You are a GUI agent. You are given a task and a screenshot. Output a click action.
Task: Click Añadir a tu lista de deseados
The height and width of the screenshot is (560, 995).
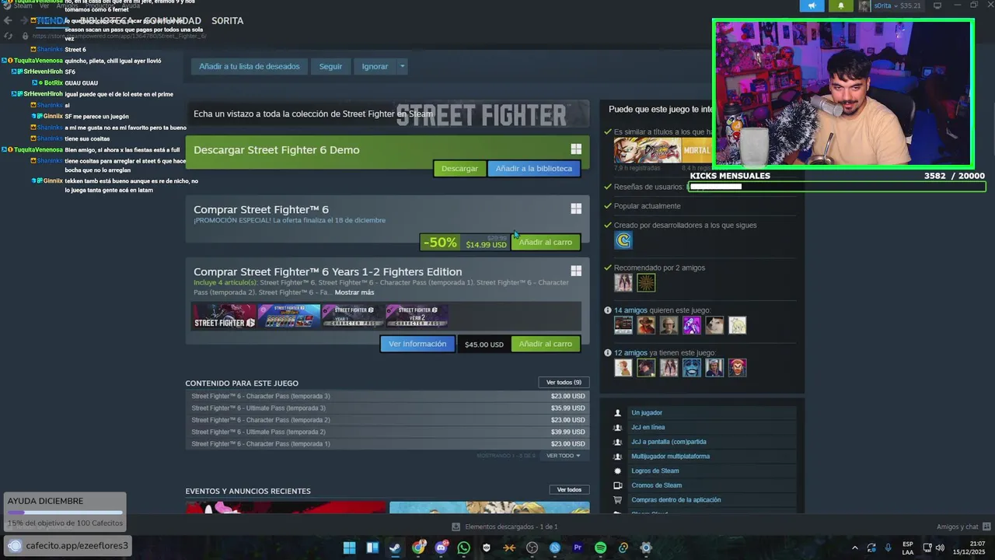pyautogui.click(x=250, y=66)
